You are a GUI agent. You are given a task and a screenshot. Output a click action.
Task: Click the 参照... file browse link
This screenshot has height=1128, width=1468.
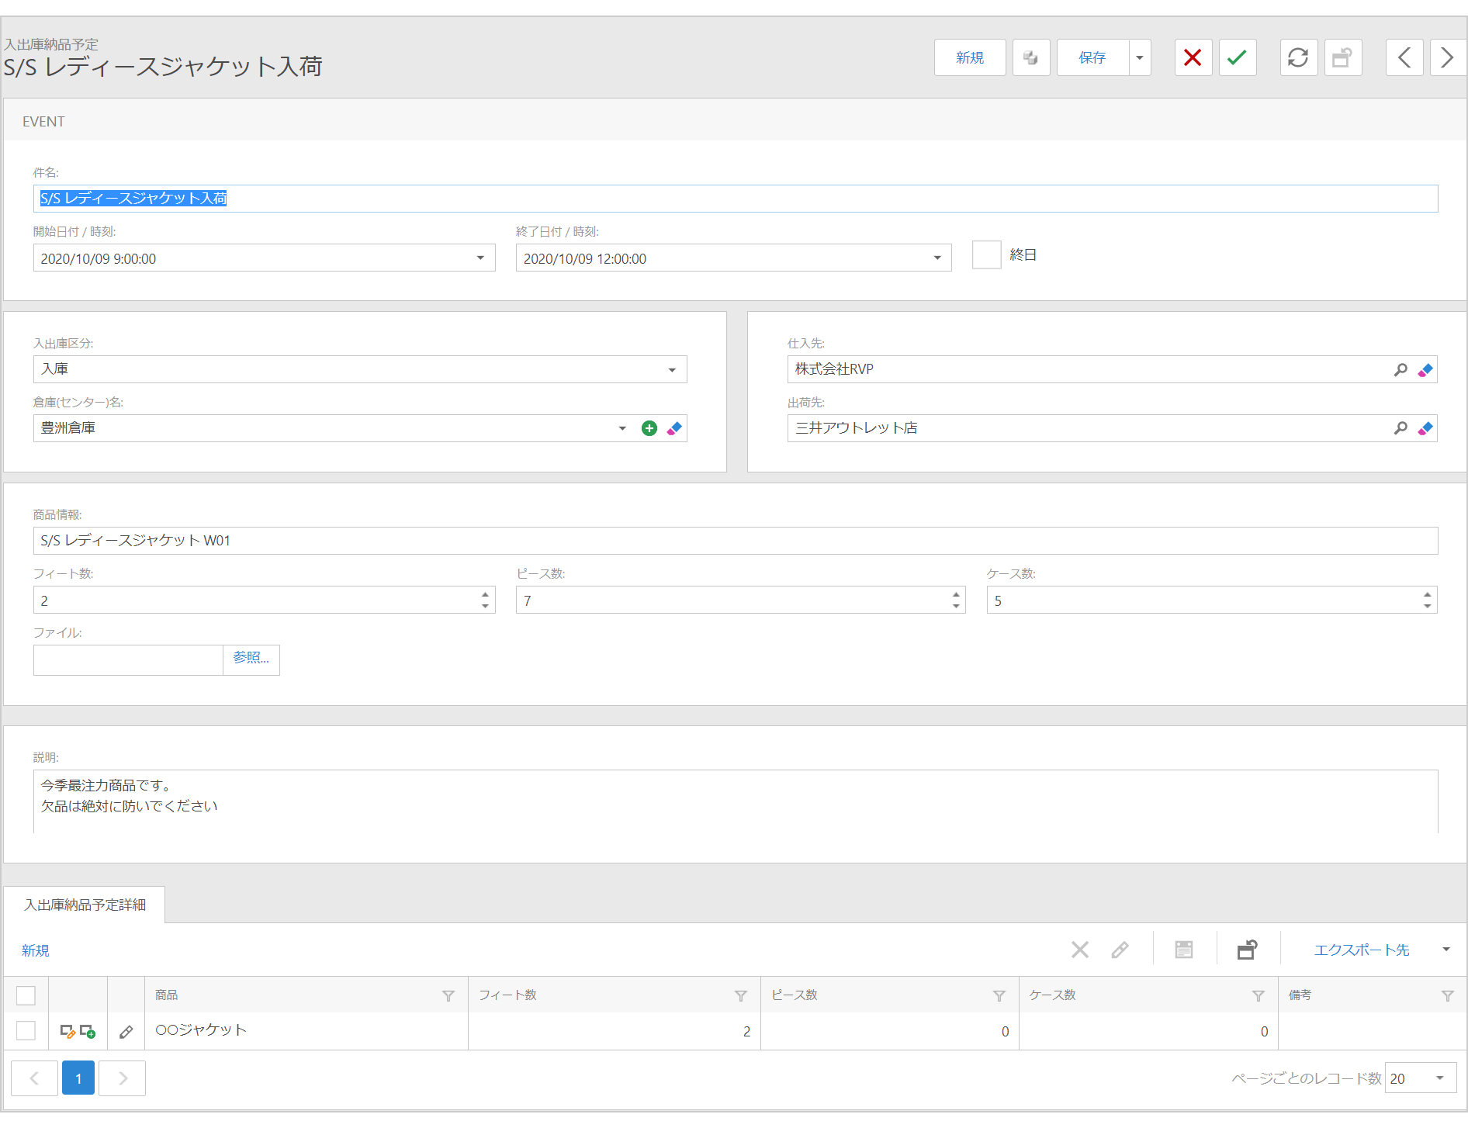(x=251, y=659)
